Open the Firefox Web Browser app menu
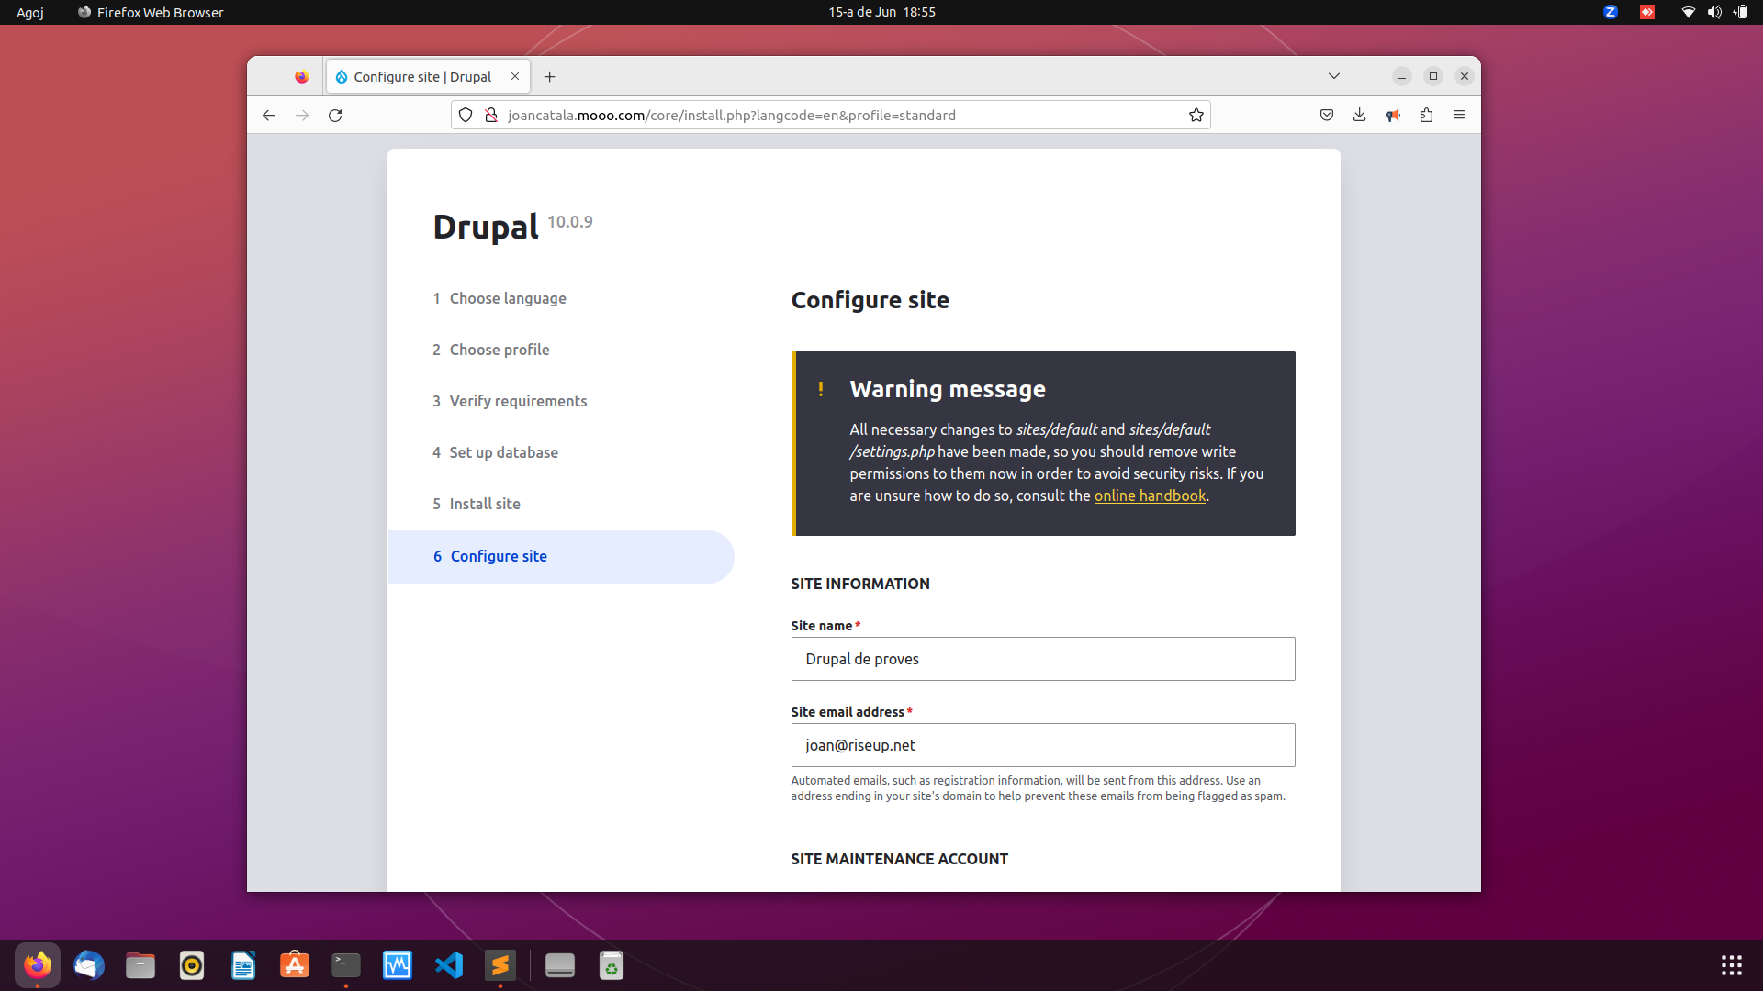Image resolution: width=1763 pixels, height=991 pixels. [x=151, y=12]
